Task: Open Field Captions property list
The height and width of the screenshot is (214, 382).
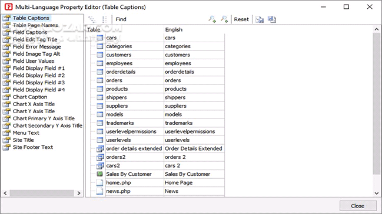Action: 30,32
